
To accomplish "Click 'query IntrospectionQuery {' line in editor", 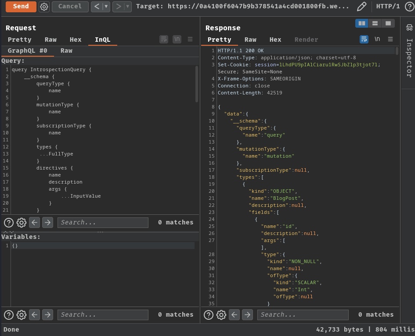I will tap(52, 70).
